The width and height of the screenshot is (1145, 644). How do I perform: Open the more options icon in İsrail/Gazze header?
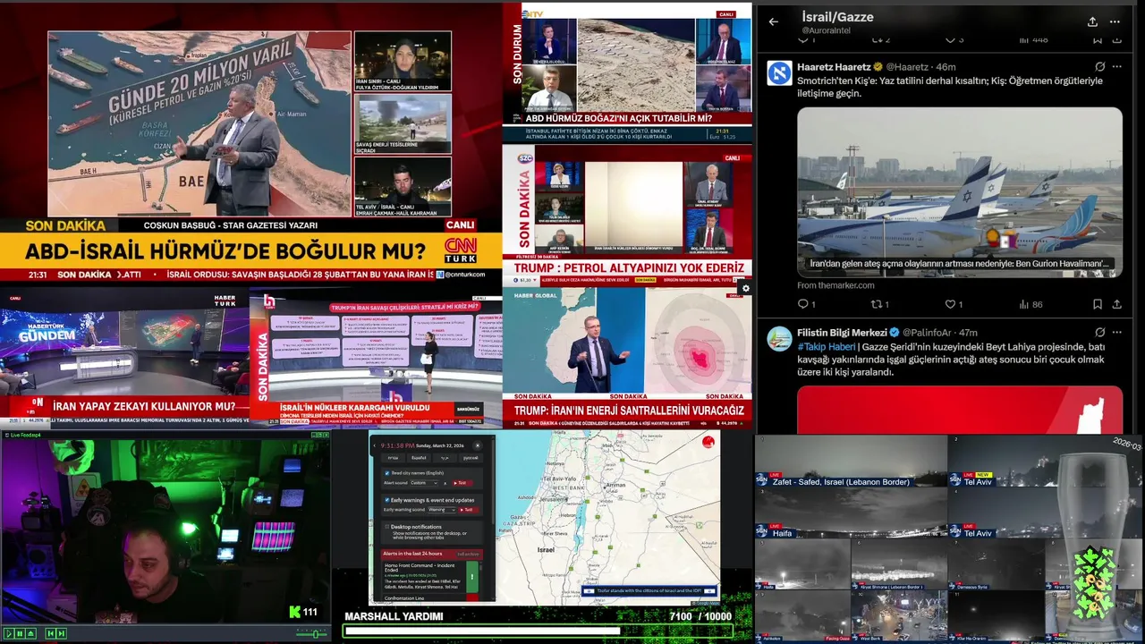(x=1115, y=21)
